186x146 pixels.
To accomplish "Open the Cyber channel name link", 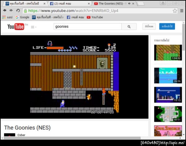I will tap(21, 135).
